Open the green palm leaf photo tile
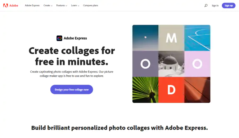 point(145,90)
